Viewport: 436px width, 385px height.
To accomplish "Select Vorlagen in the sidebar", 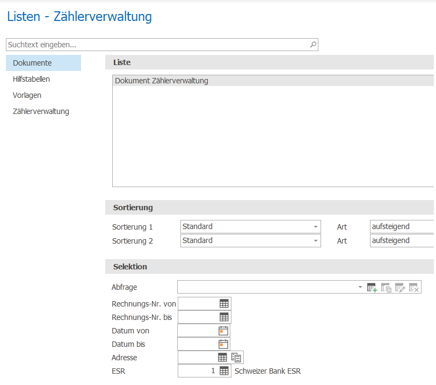I will tap(27, 95).
